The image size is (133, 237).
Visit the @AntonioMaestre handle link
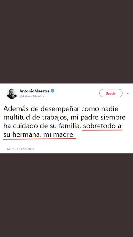pos(32,96)
